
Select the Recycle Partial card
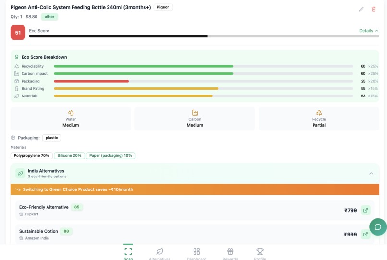319,118
